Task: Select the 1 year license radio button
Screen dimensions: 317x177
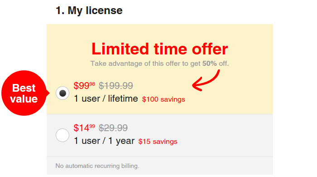Action: coord(62,135)
